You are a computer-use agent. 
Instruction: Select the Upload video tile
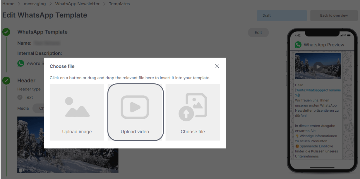[135, 112]
